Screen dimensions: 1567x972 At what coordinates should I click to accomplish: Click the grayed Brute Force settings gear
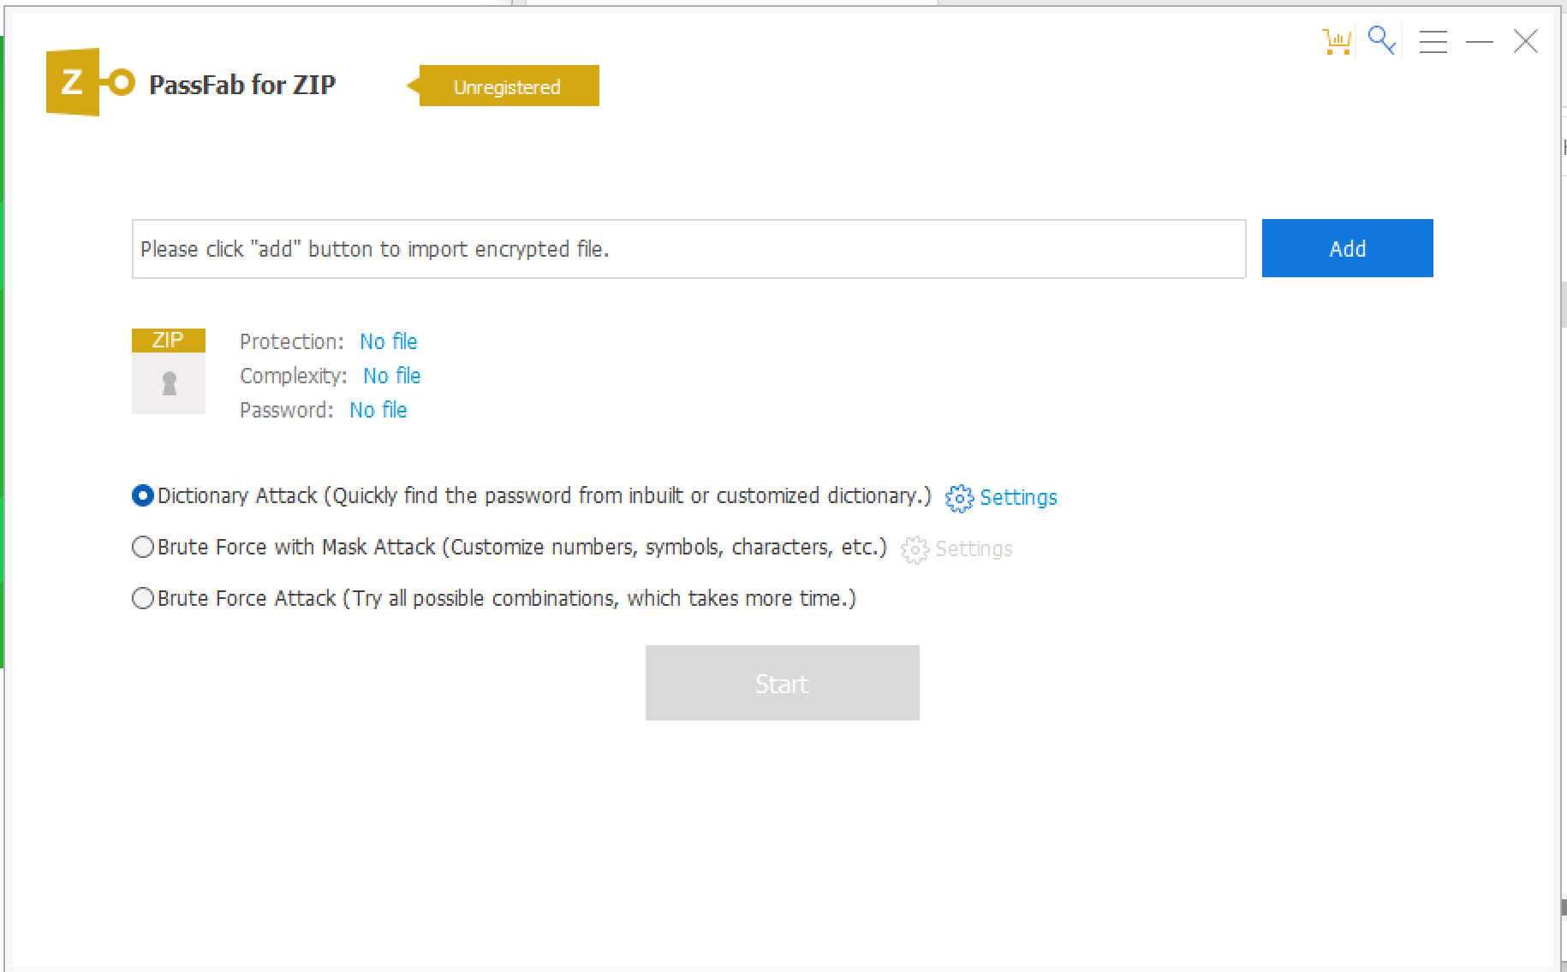(915, 550)
